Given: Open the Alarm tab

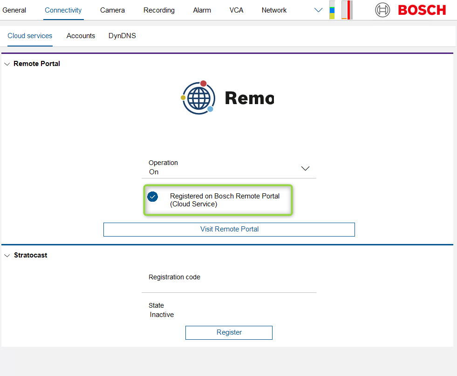Looking at the screenshot, I should tap(202, 10).
